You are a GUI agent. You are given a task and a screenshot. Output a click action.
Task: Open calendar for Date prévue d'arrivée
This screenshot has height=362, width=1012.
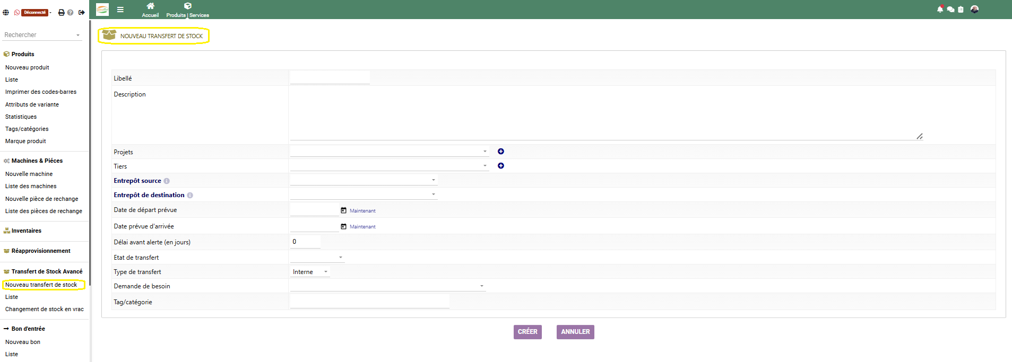click(343, 226)
